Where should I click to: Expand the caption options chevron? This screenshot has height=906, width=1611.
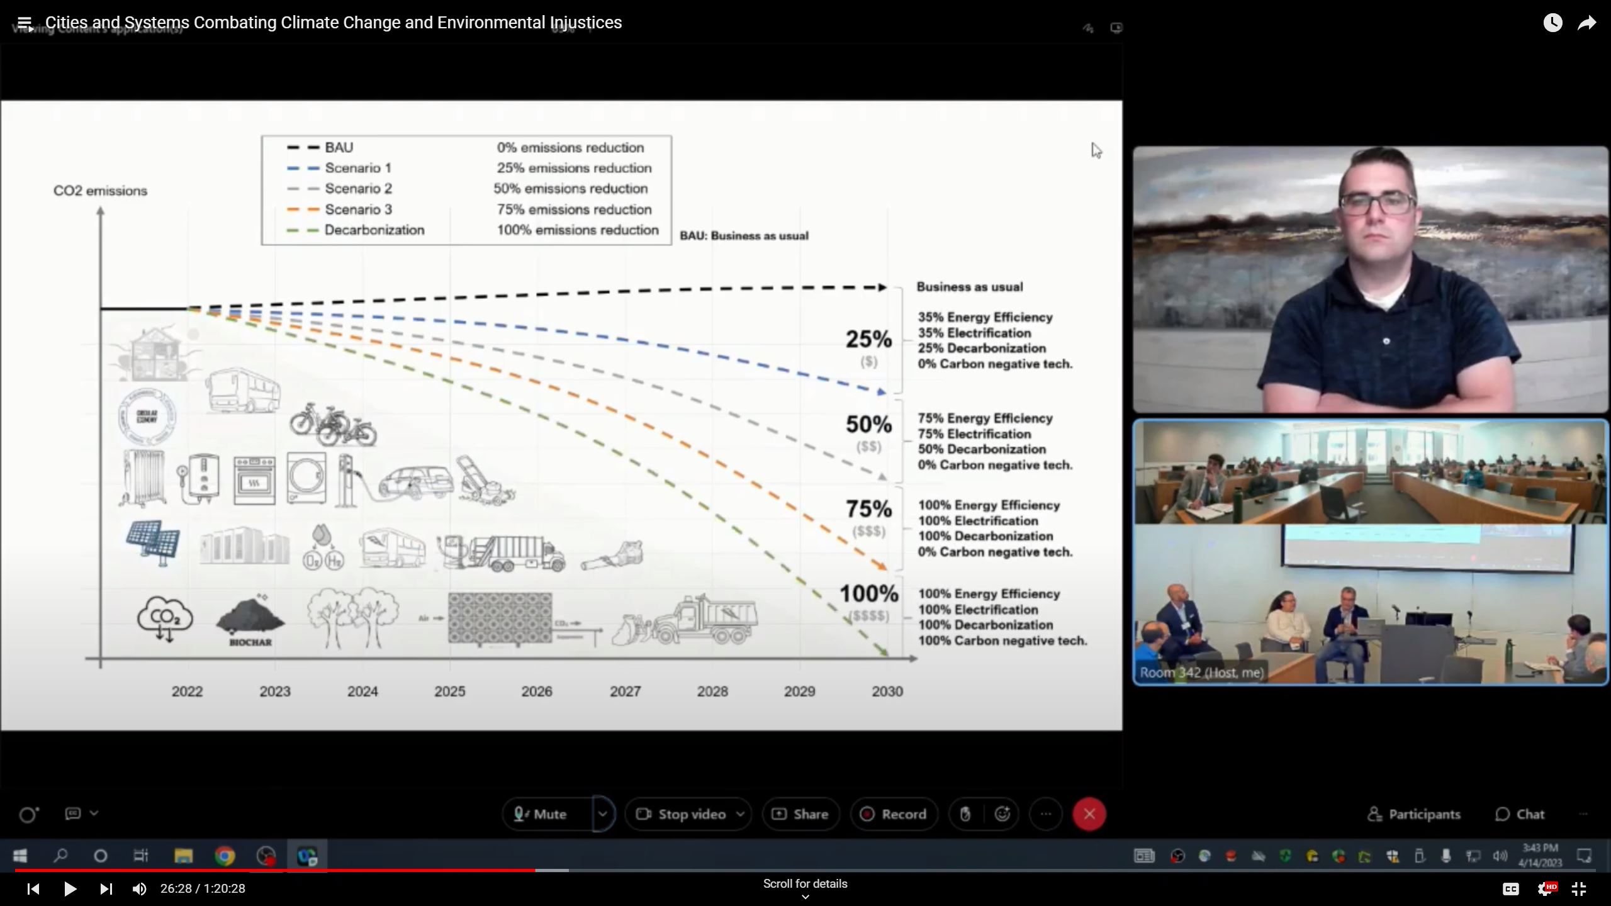coord(94,814)
